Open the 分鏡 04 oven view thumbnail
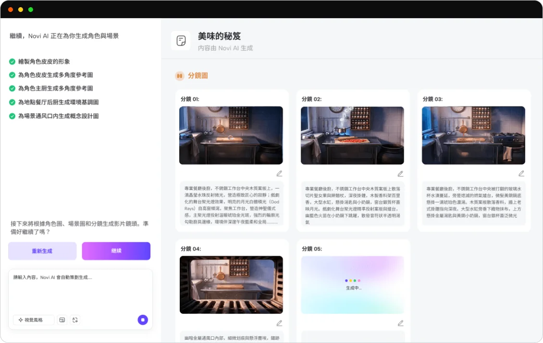The image size is (543, 343). (231, 285)
